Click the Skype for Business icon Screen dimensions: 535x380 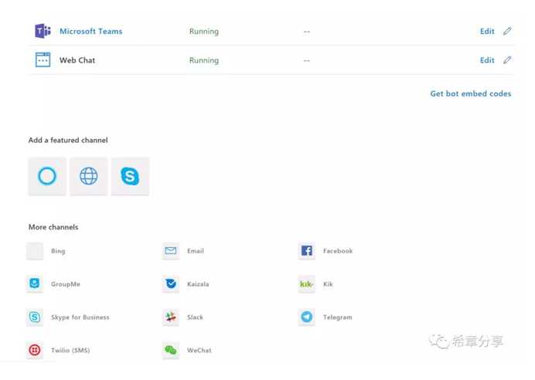coord(35,317)
